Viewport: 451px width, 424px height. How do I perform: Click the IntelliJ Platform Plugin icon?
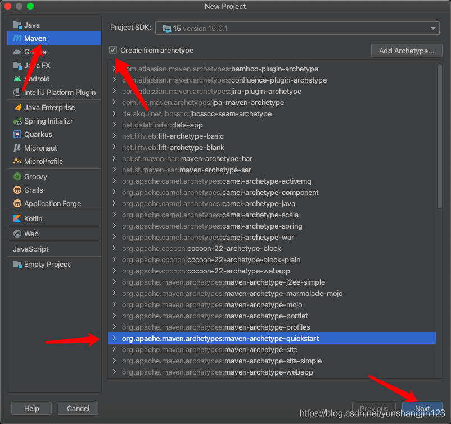tap(17, 92)
